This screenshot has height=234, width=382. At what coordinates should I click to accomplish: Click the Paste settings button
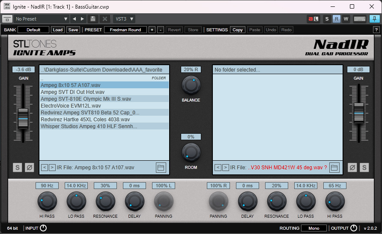(254, 30)
